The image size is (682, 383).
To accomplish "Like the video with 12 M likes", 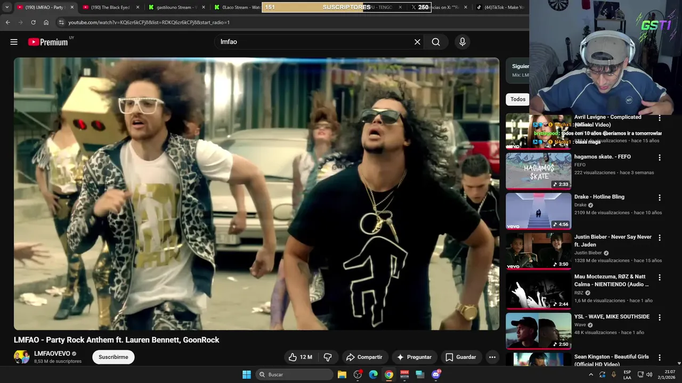I will [300, 357].
